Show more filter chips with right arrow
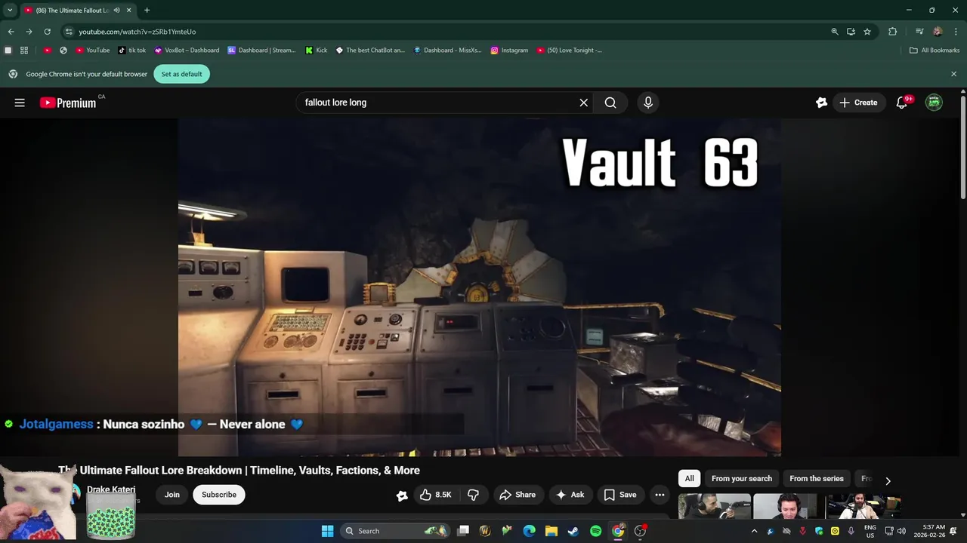 click(888, 480)
